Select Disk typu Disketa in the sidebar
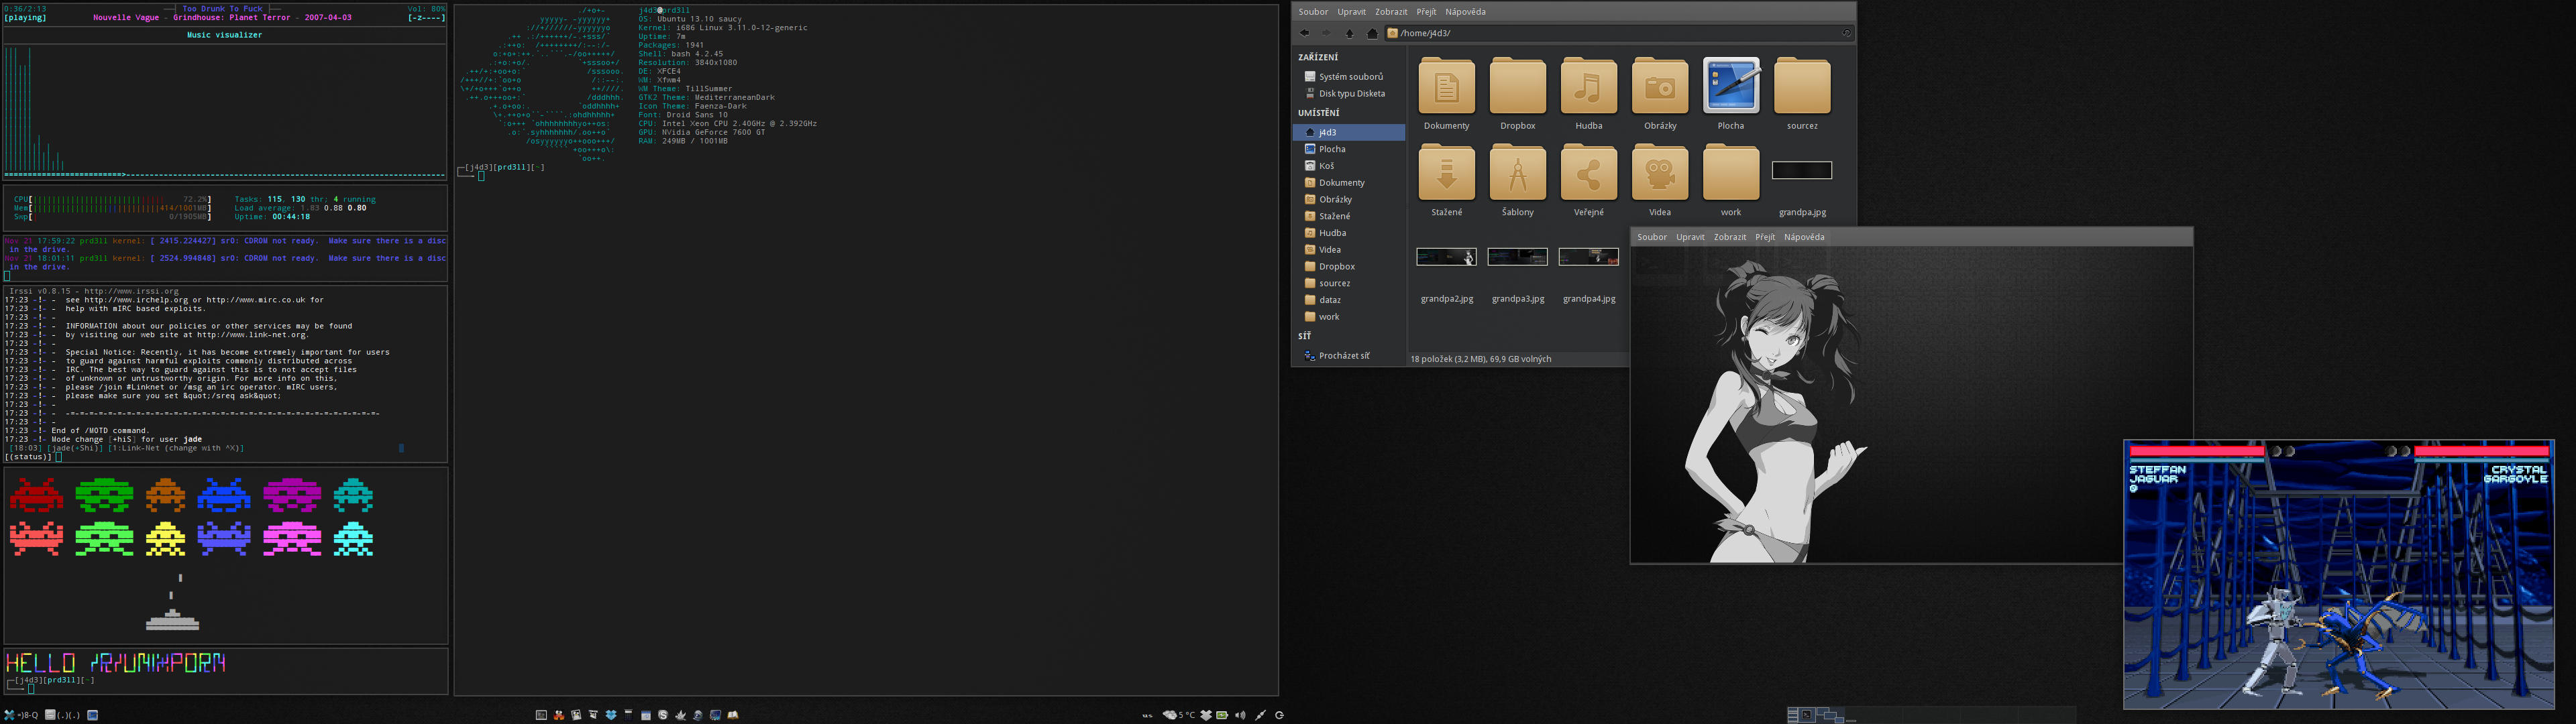 point(1350,93)
